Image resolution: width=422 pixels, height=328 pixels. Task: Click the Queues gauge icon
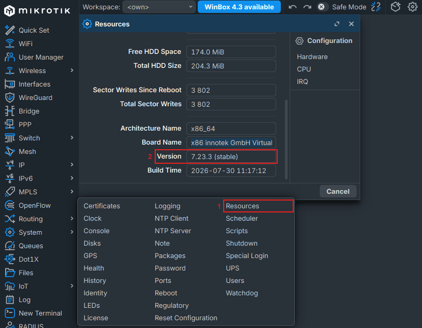(10, 246)
